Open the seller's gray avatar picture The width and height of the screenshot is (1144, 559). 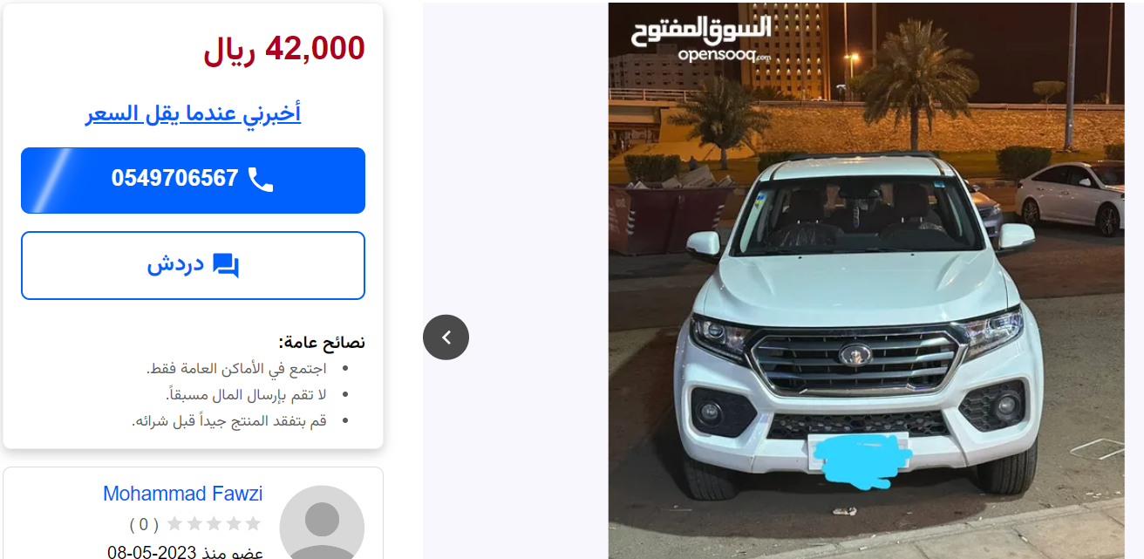pyautogui.click(x=322, y=522)
